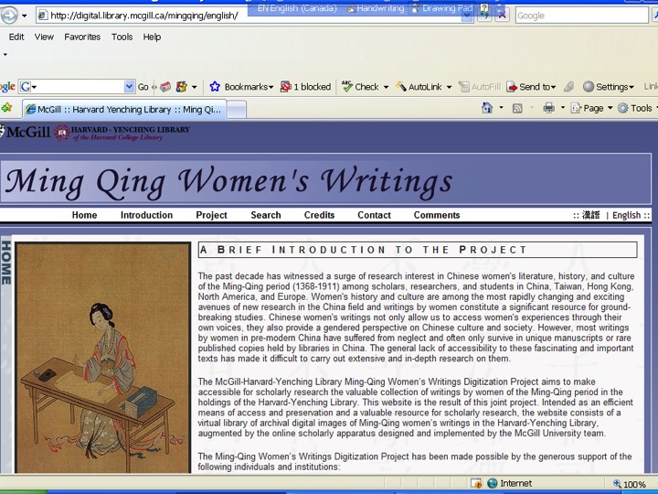Click the painting of woman writing
Viewport: 658px width, 494px height.
coord(102,358)
